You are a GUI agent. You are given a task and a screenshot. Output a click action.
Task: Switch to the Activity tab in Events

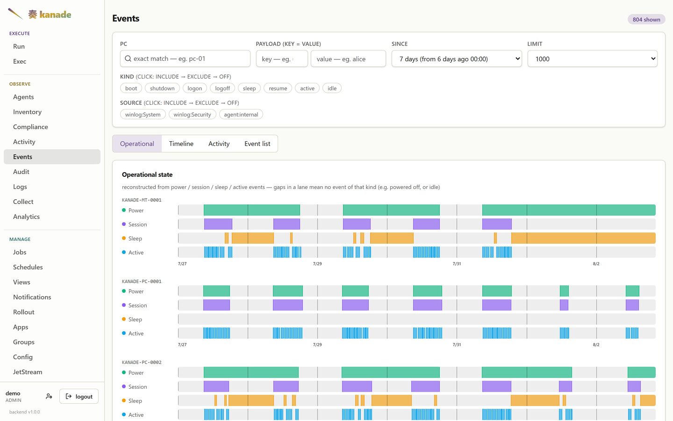[219, 144]
